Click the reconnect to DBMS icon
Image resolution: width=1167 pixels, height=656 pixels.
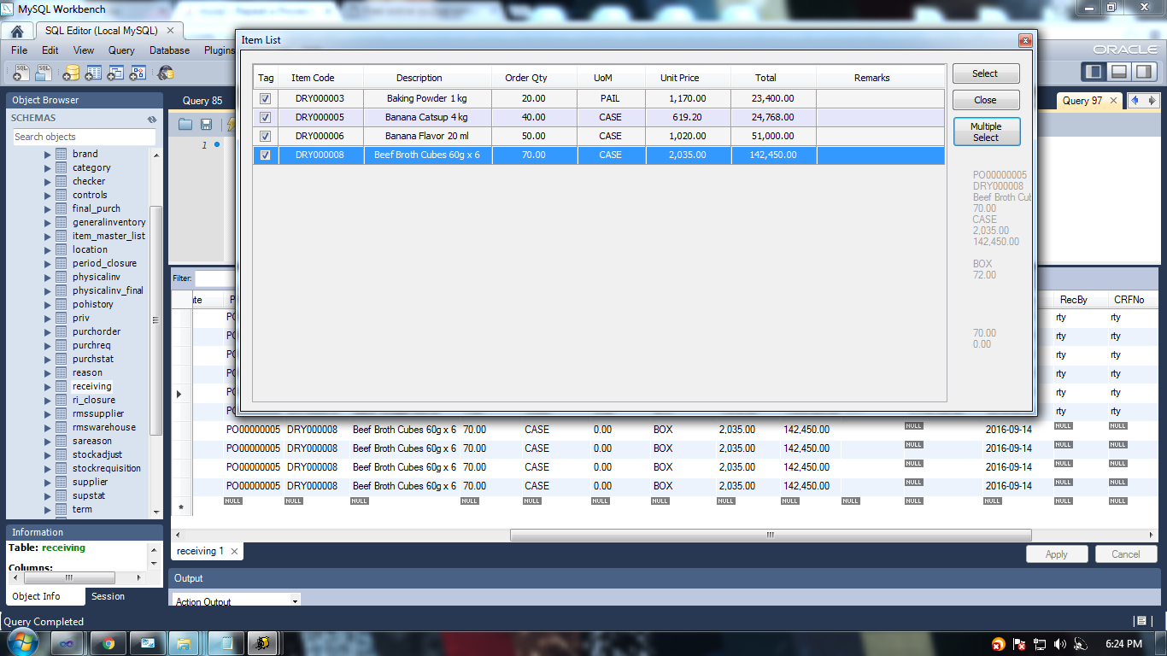[166, 73]
